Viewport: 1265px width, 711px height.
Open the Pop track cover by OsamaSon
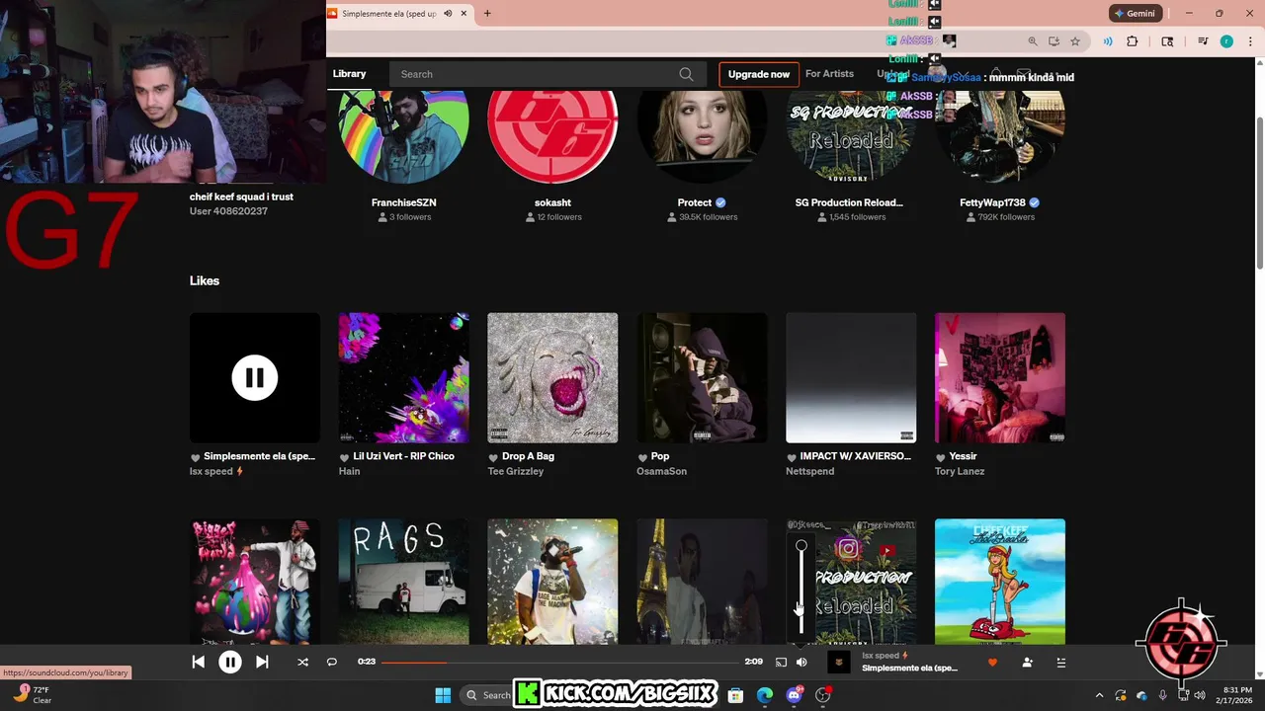[x=702, y=378]
